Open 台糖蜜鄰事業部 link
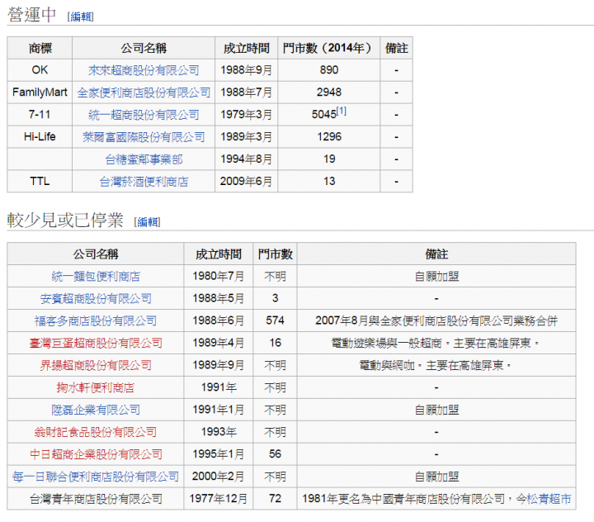594x522 pixels. (x=144, y=159)
